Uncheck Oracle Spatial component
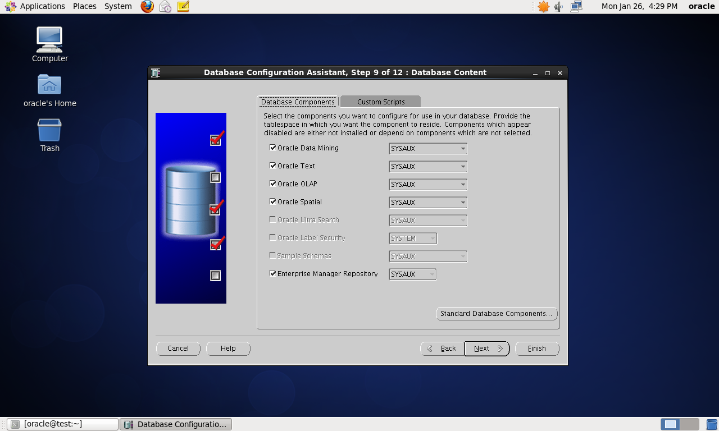This screenshot has height=431, width=719. 273,202
